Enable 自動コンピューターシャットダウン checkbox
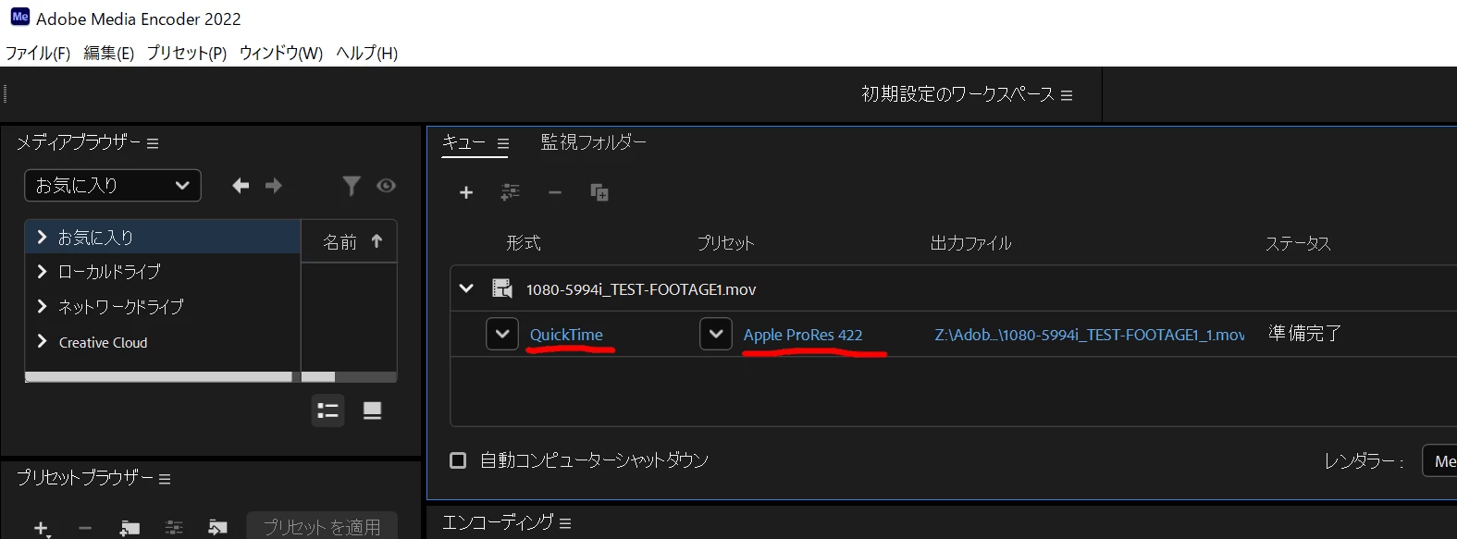Screen dimensions: 1457x539 pos(458,459)
